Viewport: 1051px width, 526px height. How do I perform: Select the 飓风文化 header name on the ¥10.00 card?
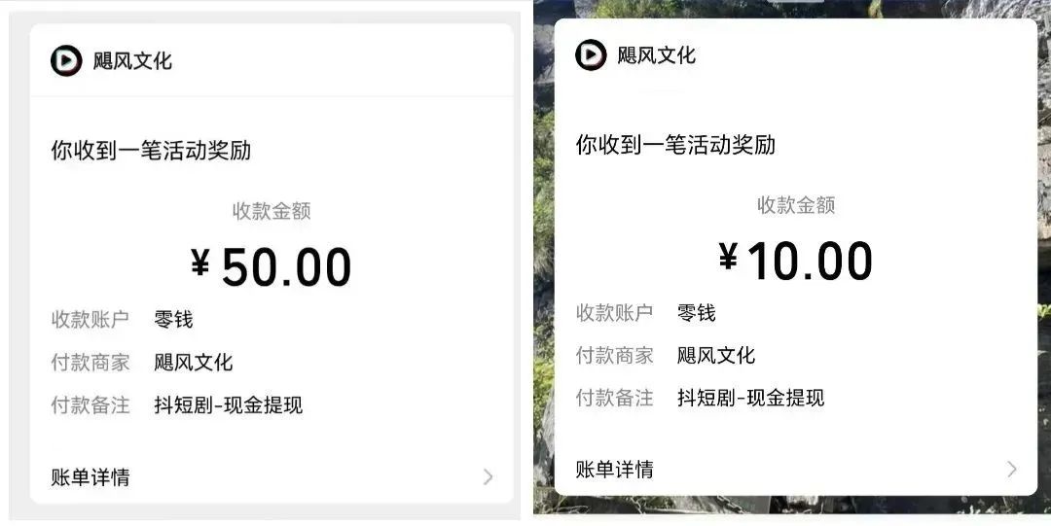[x=657, y=54]
